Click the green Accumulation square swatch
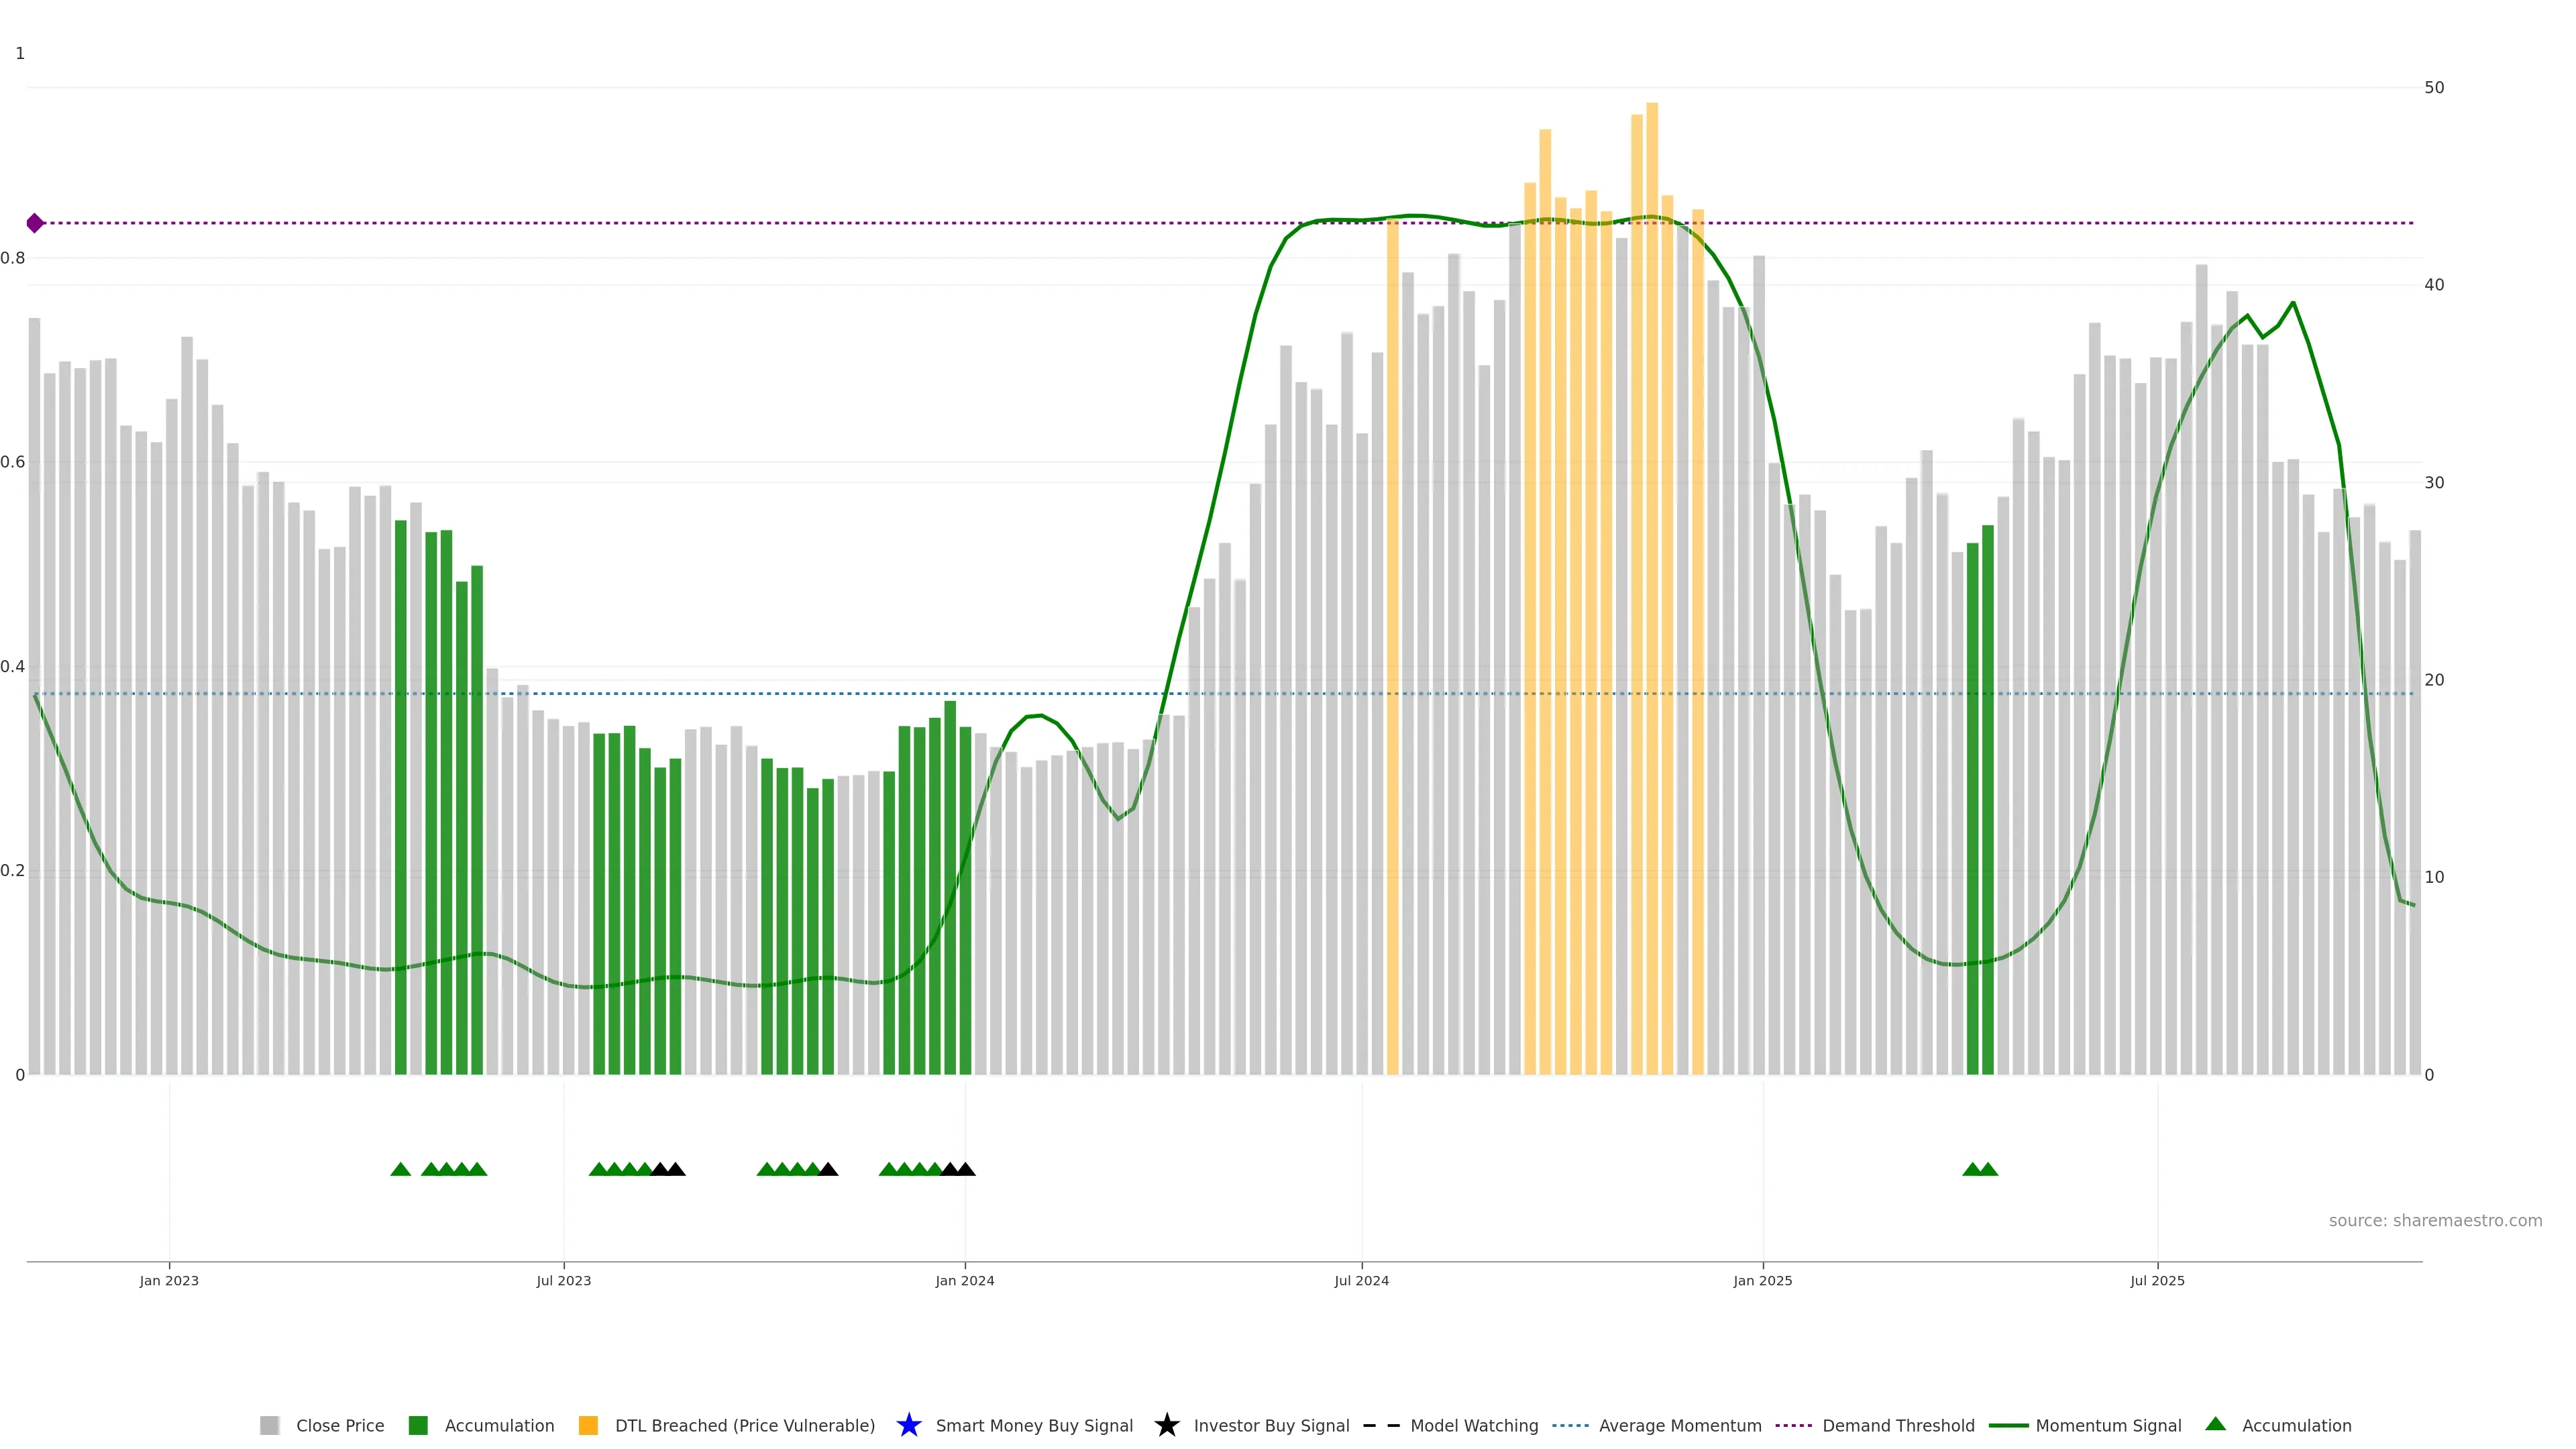Viewport: 2576px width, 1449px height. pyautogui.click(x=418, y=1425)
